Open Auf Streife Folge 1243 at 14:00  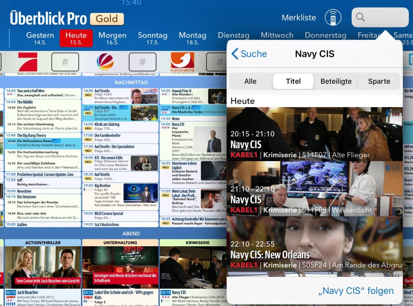tap(120, 96)
